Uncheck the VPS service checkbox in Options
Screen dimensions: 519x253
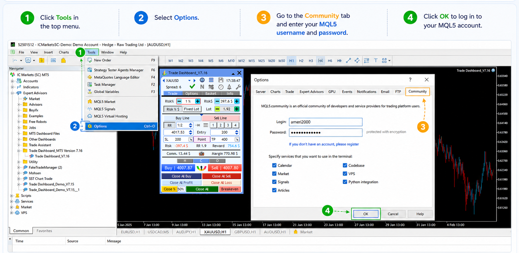pyautogui.click(x=345, y=174)
